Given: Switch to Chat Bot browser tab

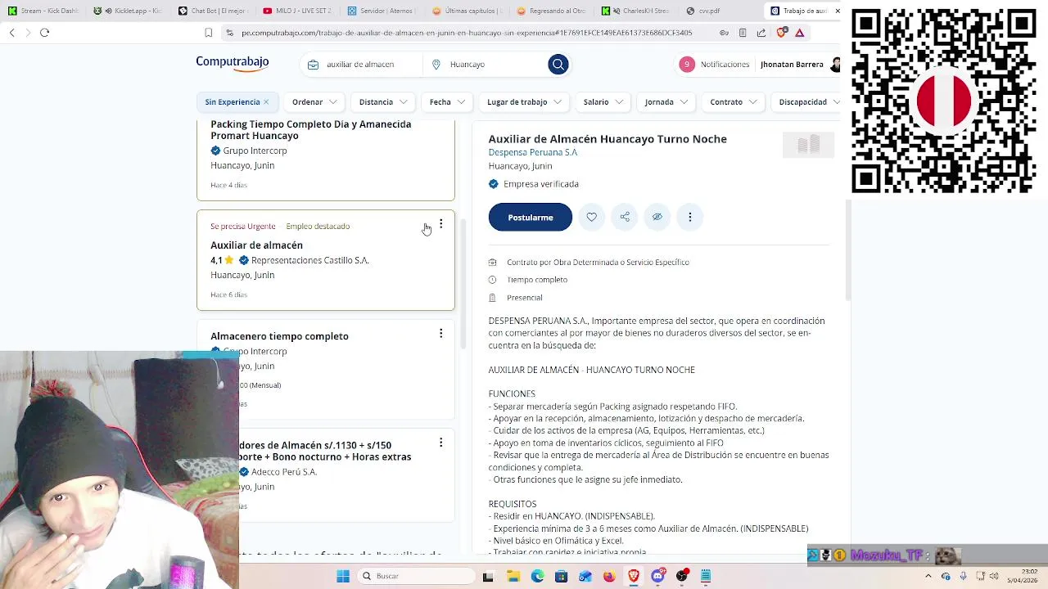Looking at the screenshot, I should tap(213, 11).
